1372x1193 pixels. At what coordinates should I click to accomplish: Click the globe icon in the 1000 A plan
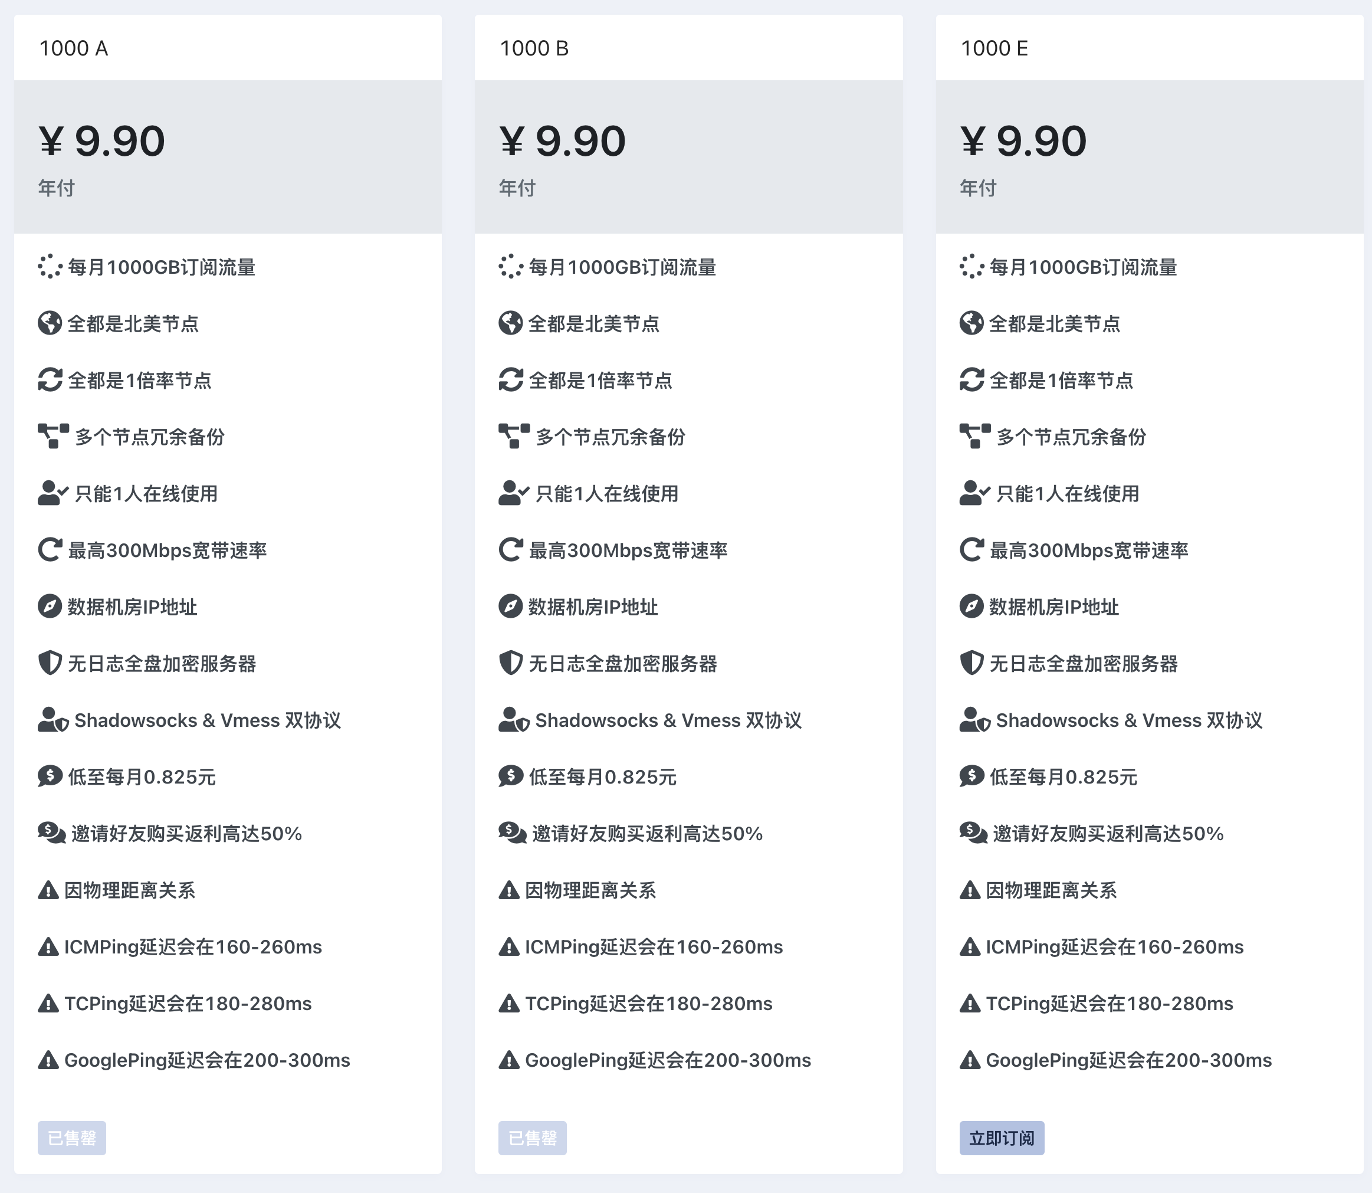pos(50,323)
